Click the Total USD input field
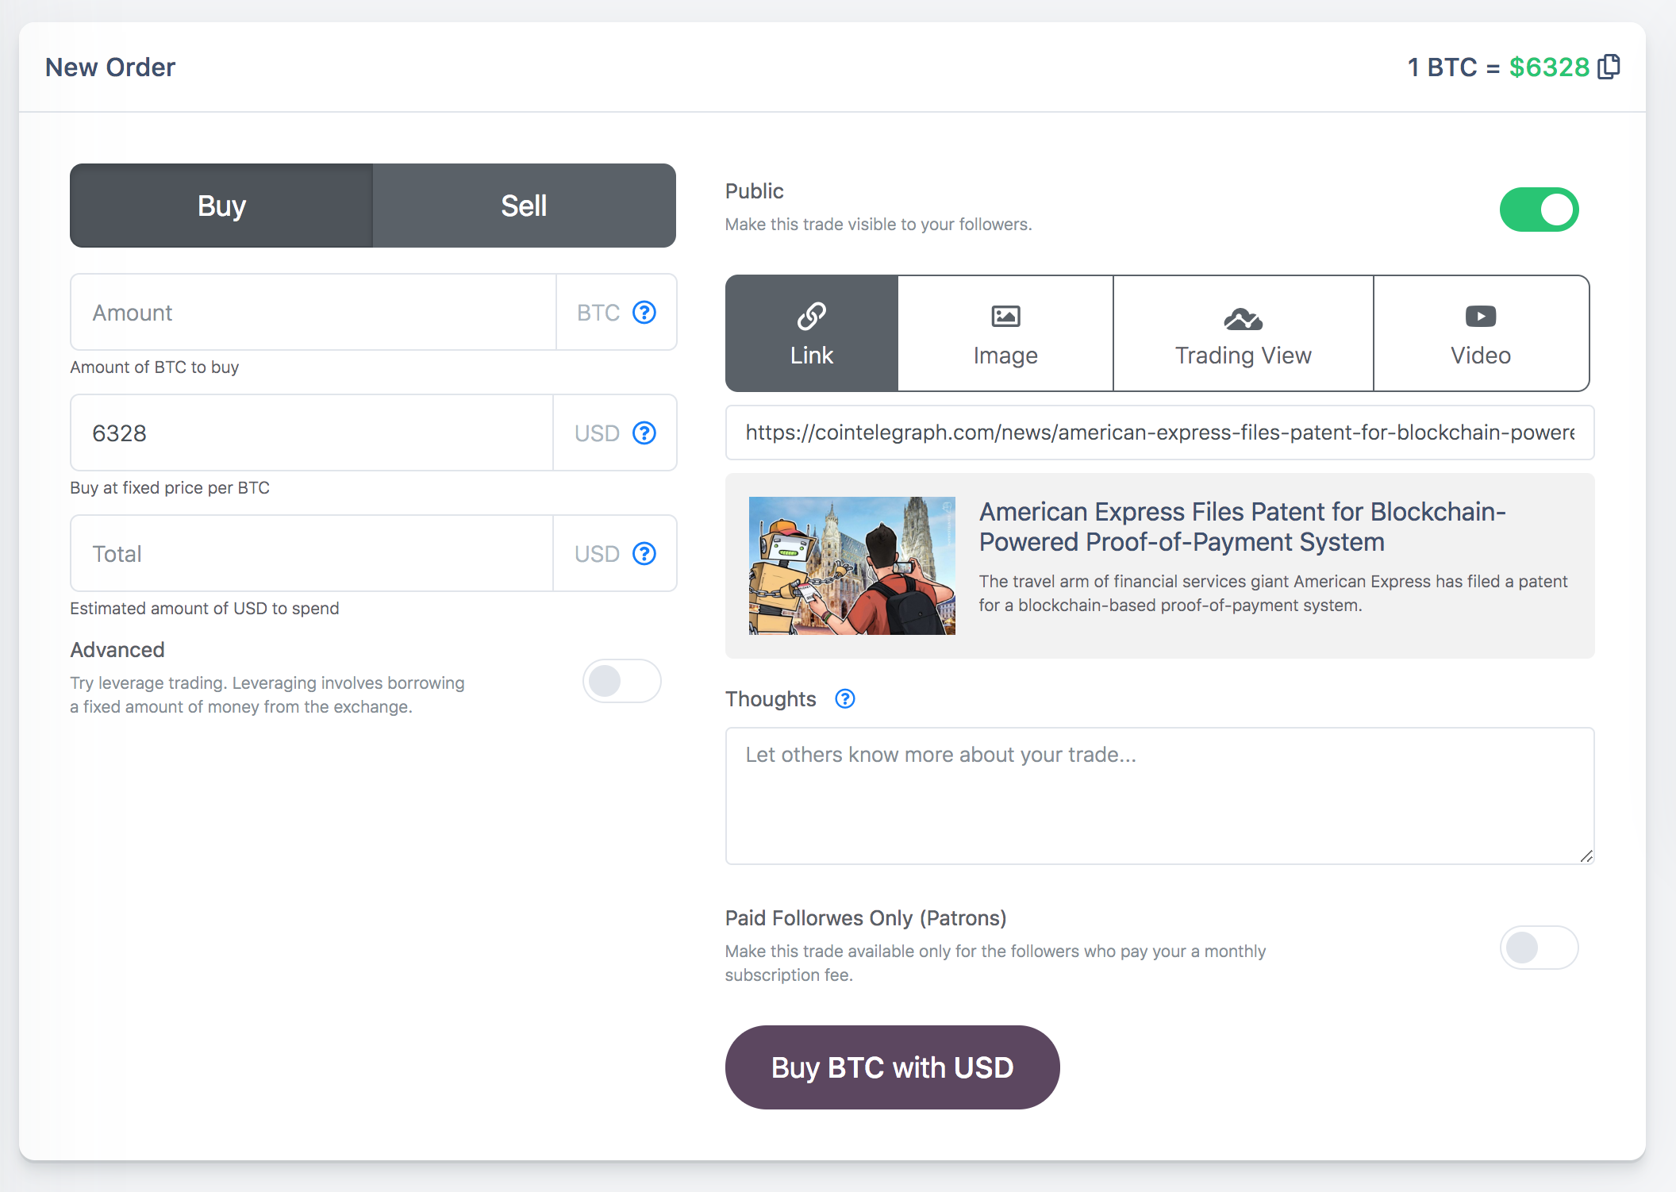The width and height of the screenshot is (1676, 1192). 312,554
